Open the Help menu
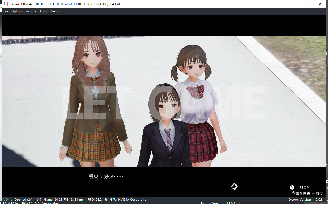This screenshot has width=328, height=204. [x=54, y=11]
